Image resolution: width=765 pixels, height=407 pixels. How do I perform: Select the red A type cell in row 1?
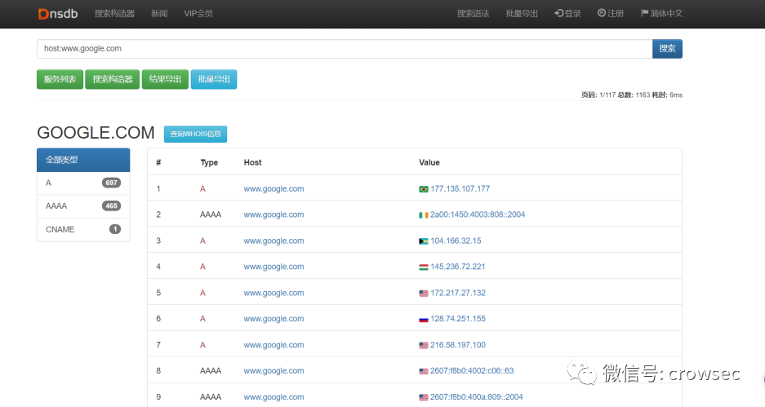pyautogui.click(x=202, y=189)
